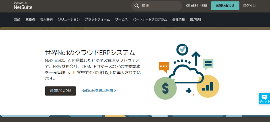Open the 国/地域 menu
270x122 pixels.
click(196, 19)
